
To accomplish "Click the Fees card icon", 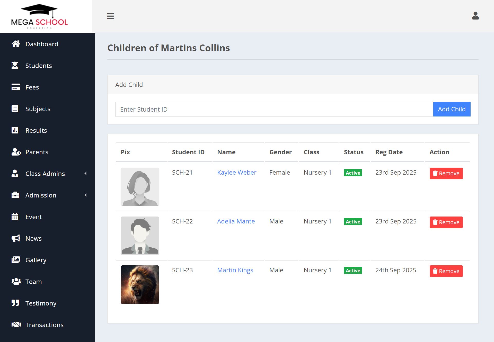I will [x=16, y=87].
